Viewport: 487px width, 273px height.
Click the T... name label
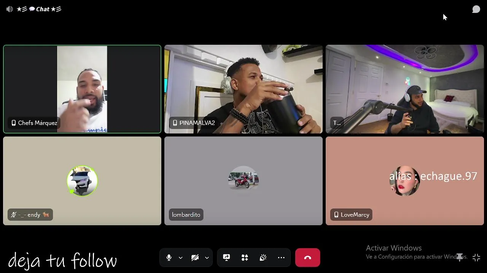pos(337,123)
